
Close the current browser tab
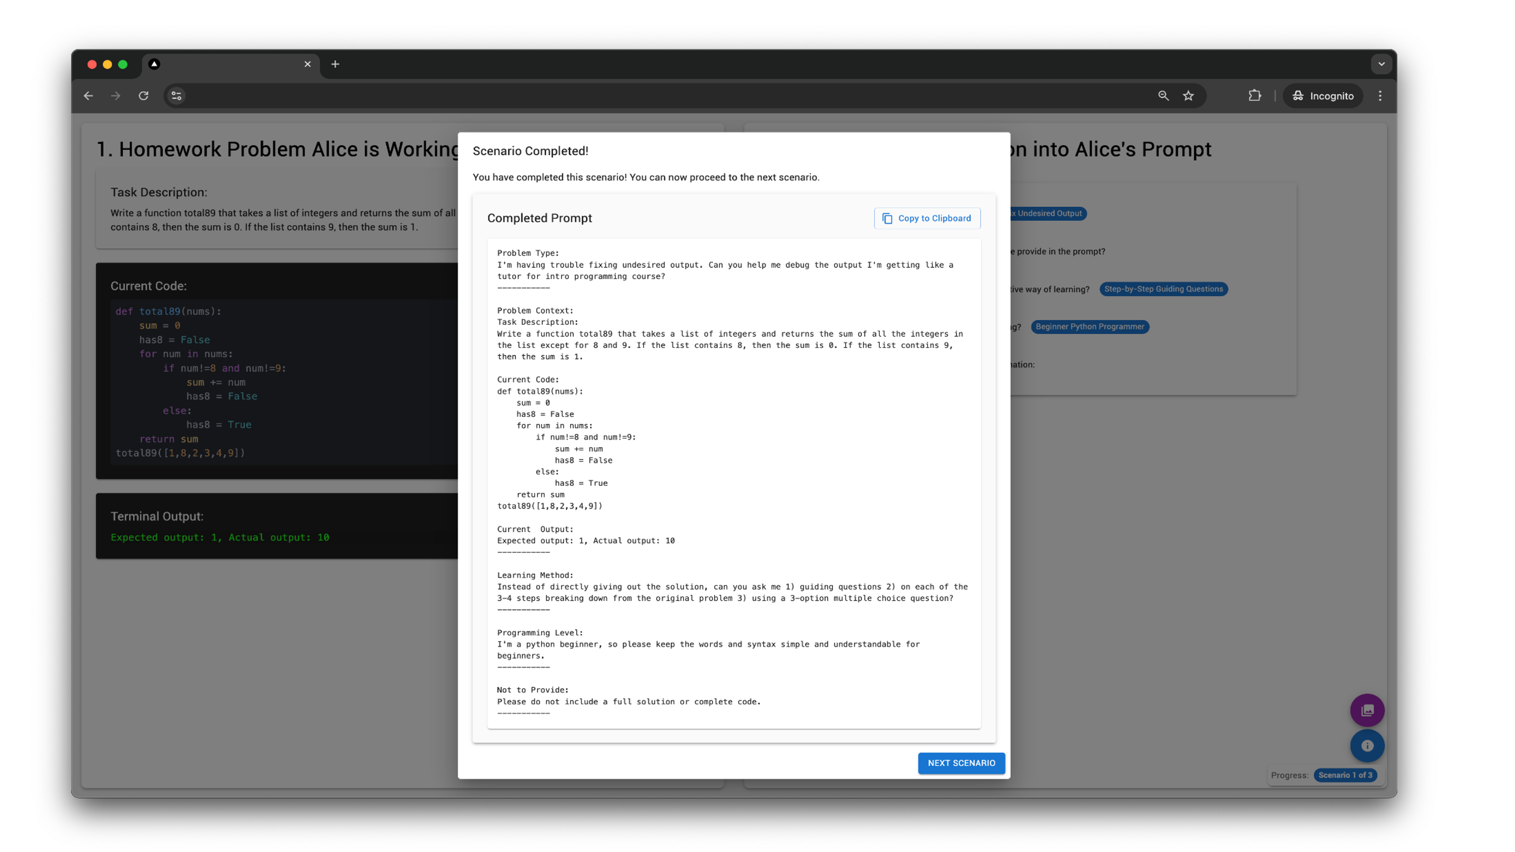pyautogui.click(x=308, y=64)
